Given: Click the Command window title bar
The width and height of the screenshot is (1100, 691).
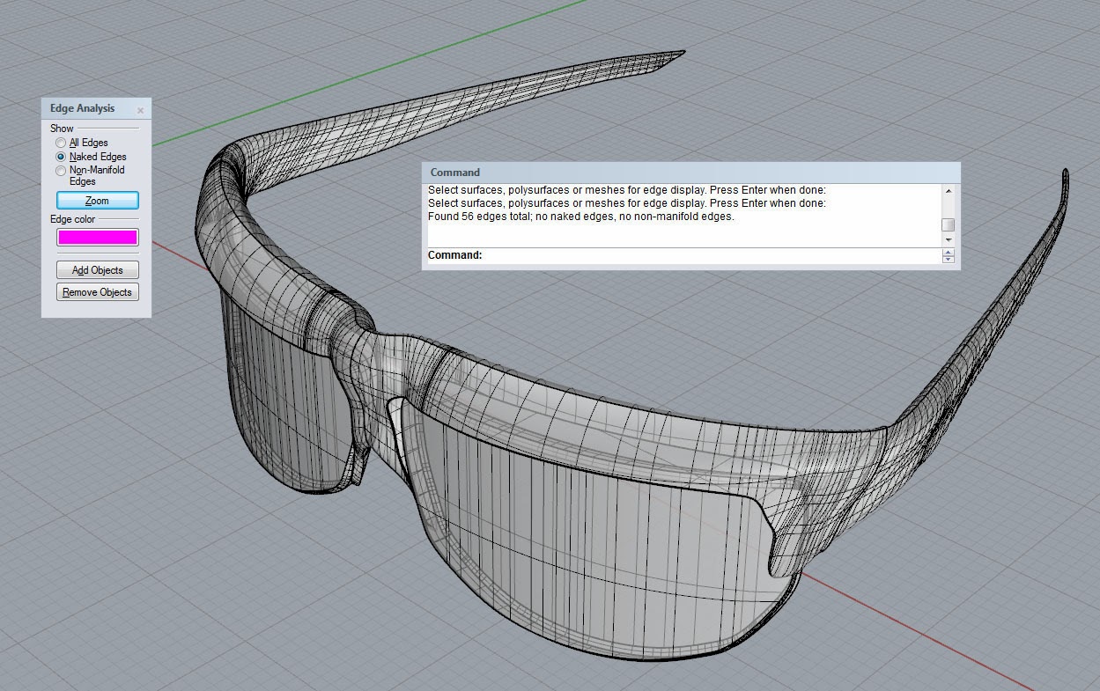Looking at the screenshot, I should 616,172.
